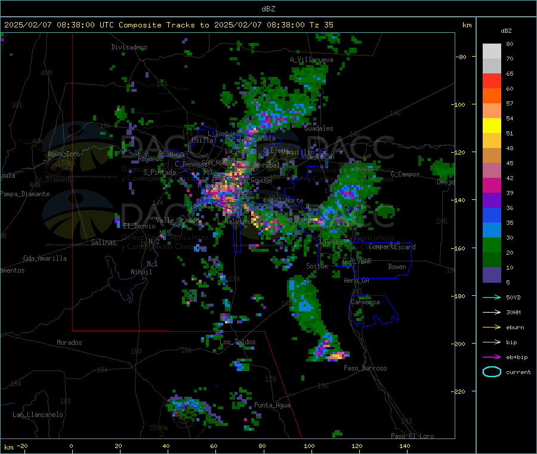
Task: Click the '-80' tick on the right axis
Action: pos(461,57)
